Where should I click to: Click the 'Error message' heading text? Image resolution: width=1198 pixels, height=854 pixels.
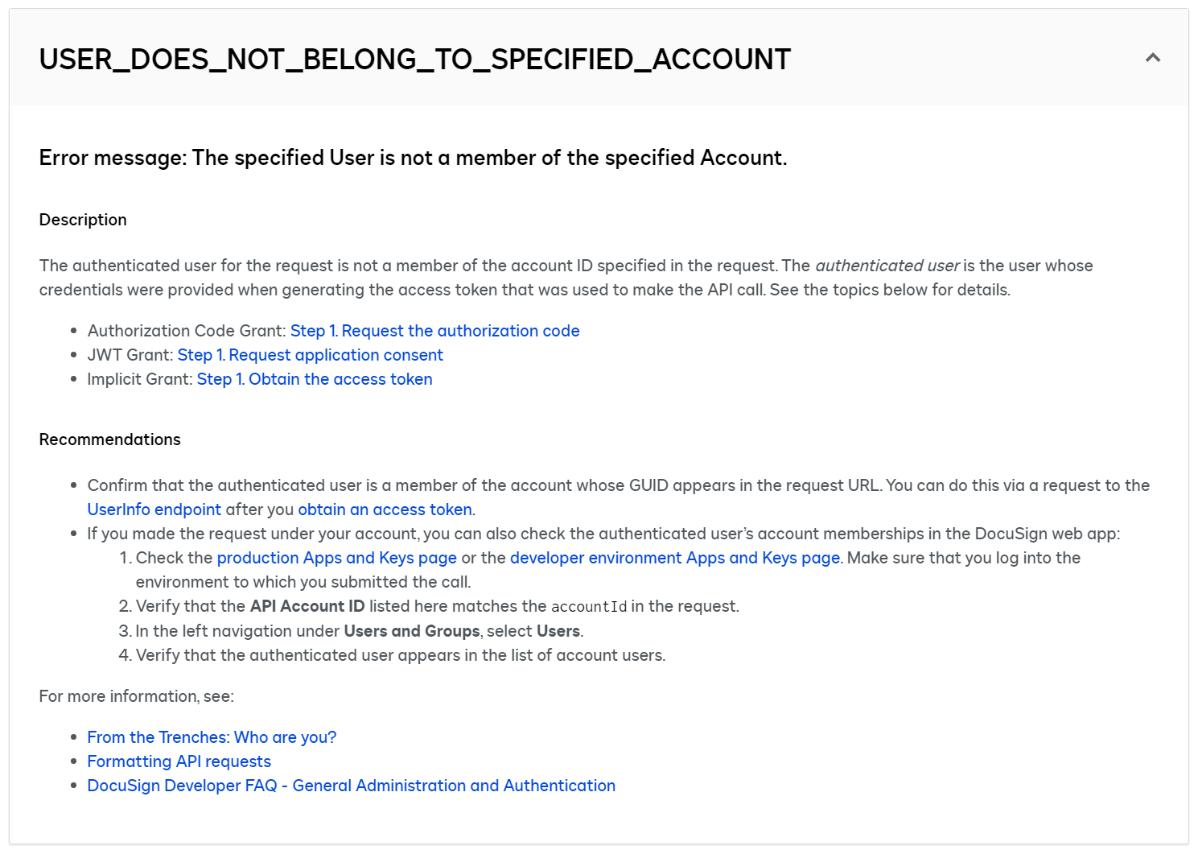[x=413, y=158]
